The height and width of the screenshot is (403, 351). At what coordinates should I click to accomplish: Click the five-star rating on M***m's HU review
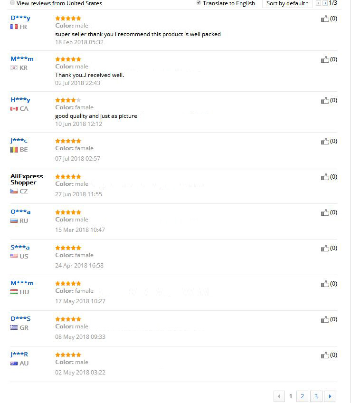coord(68,284)
